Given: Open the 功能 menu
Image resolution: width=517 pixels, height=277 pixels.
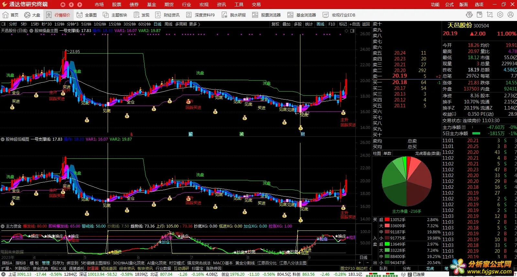Looking at the screenshot, I should tap(435, 5).
